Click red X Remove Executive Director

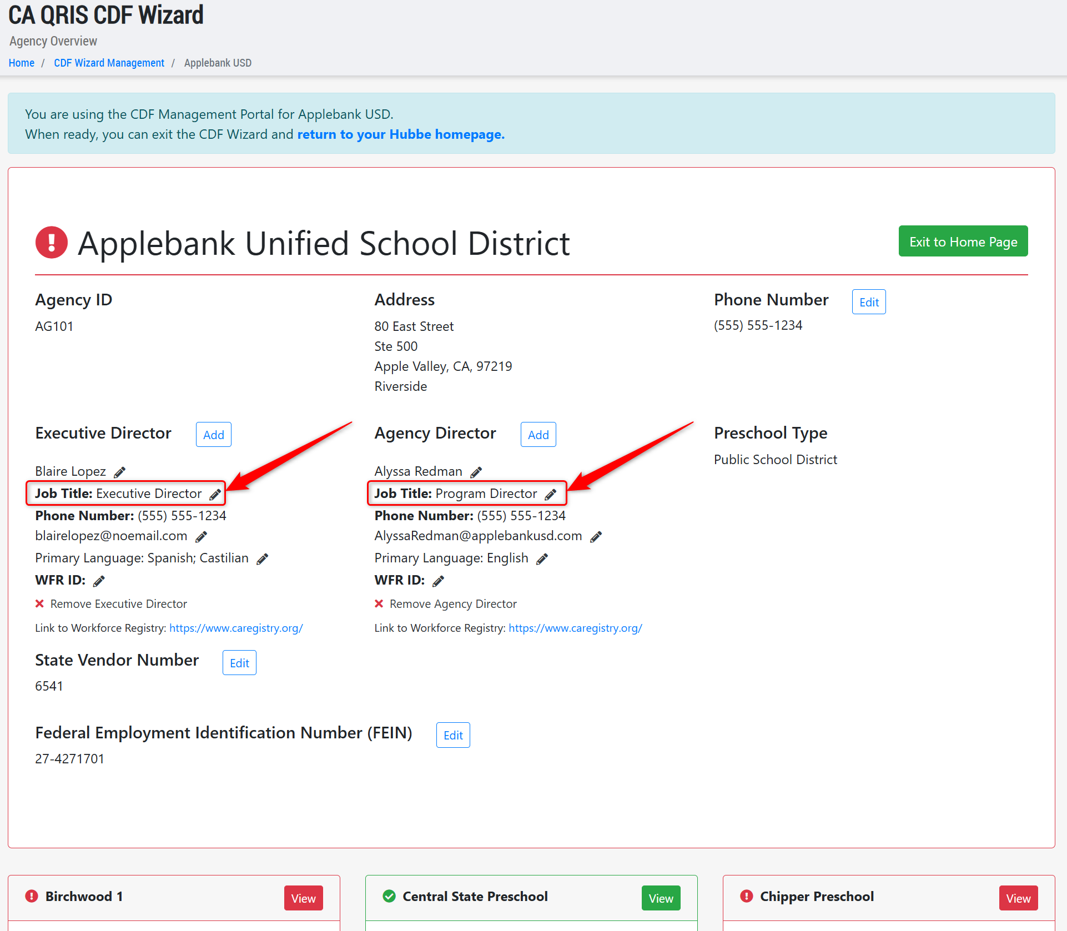pyautogui.click(x=40, y=603)
